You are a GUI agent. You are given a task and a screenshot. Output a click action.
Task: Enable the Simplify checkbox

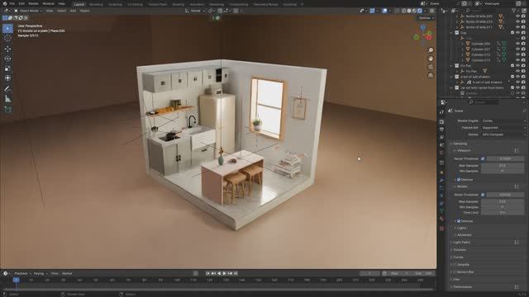pos(455,265)
